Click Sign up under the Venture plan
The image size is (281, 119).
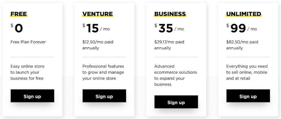point(104,96)
